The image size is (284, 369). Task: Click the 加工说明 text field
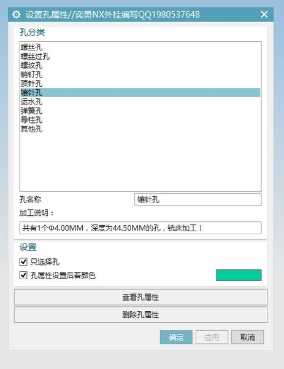[140, 228]
